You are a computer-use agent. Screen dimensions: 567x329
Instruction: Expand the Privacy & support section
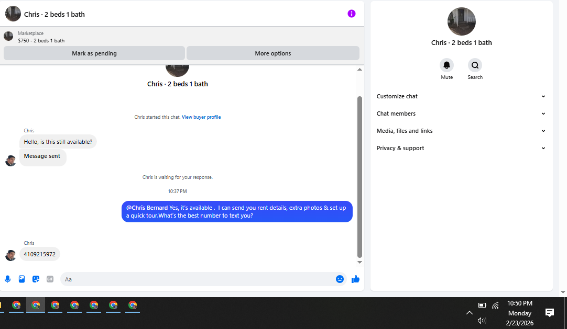462,148
